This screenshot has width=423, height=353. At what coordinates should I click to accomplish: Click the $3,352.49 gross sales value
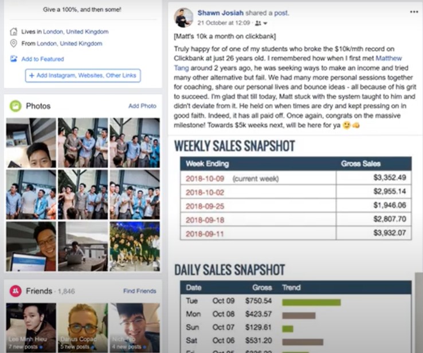(390, 177)
